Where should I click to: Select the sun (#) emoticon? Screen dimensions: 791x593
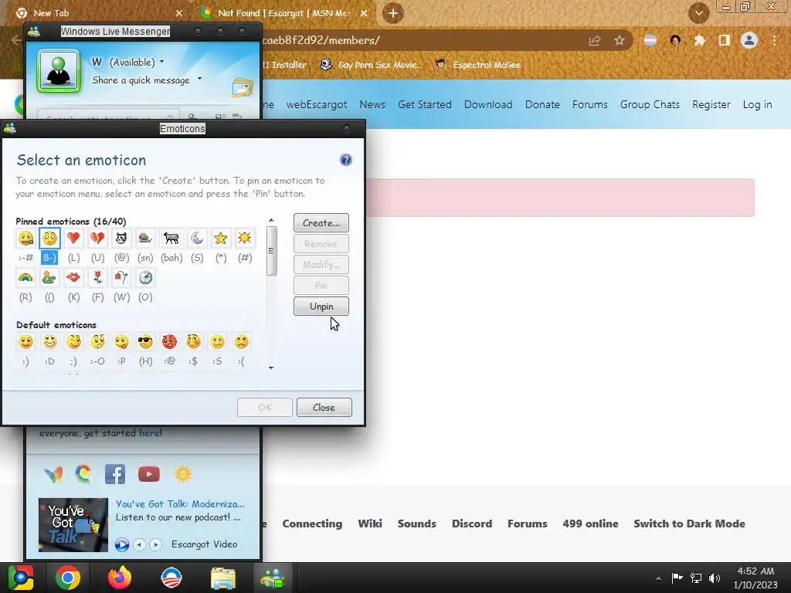coord(245,238)
